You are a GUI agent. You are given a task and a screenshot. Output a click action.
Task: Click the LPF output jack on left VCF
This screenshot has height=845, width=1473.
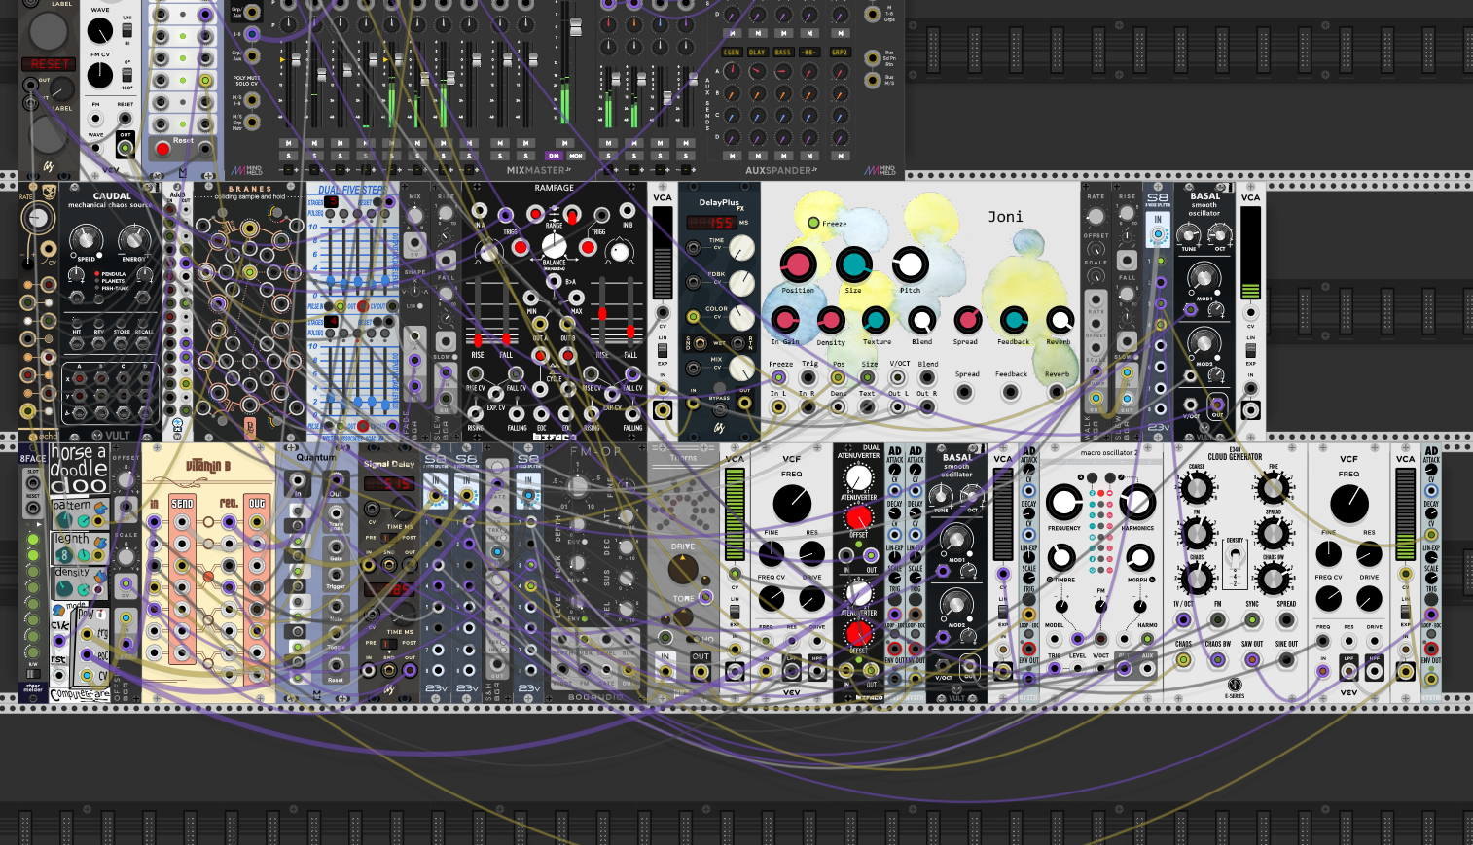[x=792, y=670]
